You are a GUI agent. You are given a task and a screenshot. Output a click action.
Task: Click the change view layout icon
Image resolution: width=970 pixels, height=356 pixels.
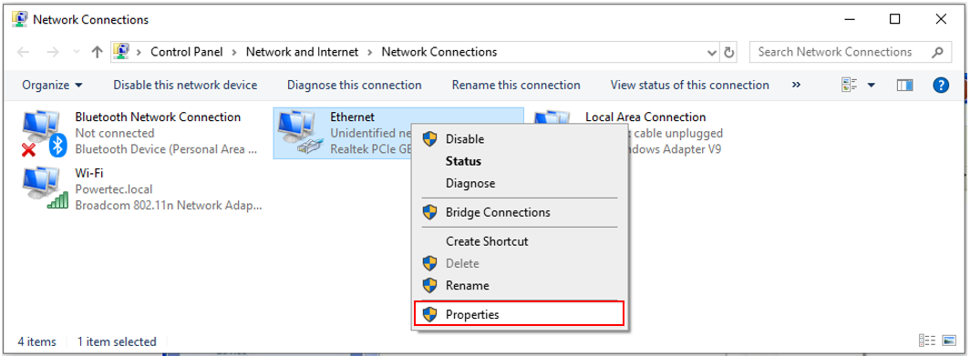[x=850, y=86]
